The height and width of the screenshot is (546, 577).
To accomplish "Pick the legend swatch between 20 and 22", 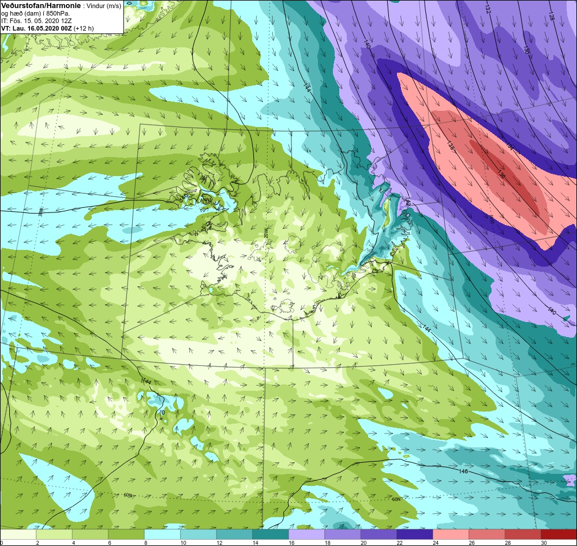I will (379, 534).
